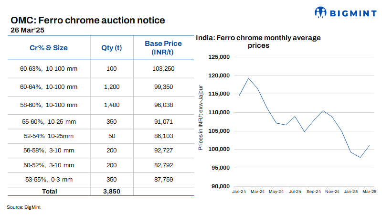Click the 82,792 base price cell
The width and height of the screenshot is (382, 215).
pyautogui.click(x=163, y=165)
